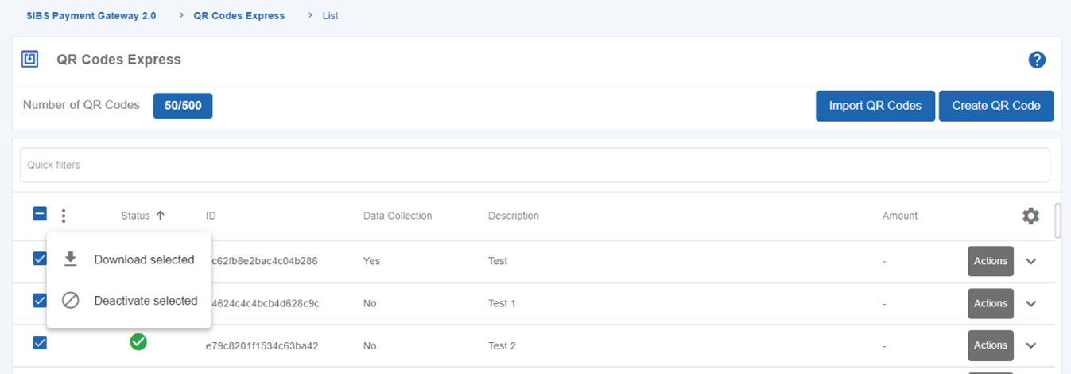
Task: Click the table vertical scrollbar
Action: [1057, 220]
